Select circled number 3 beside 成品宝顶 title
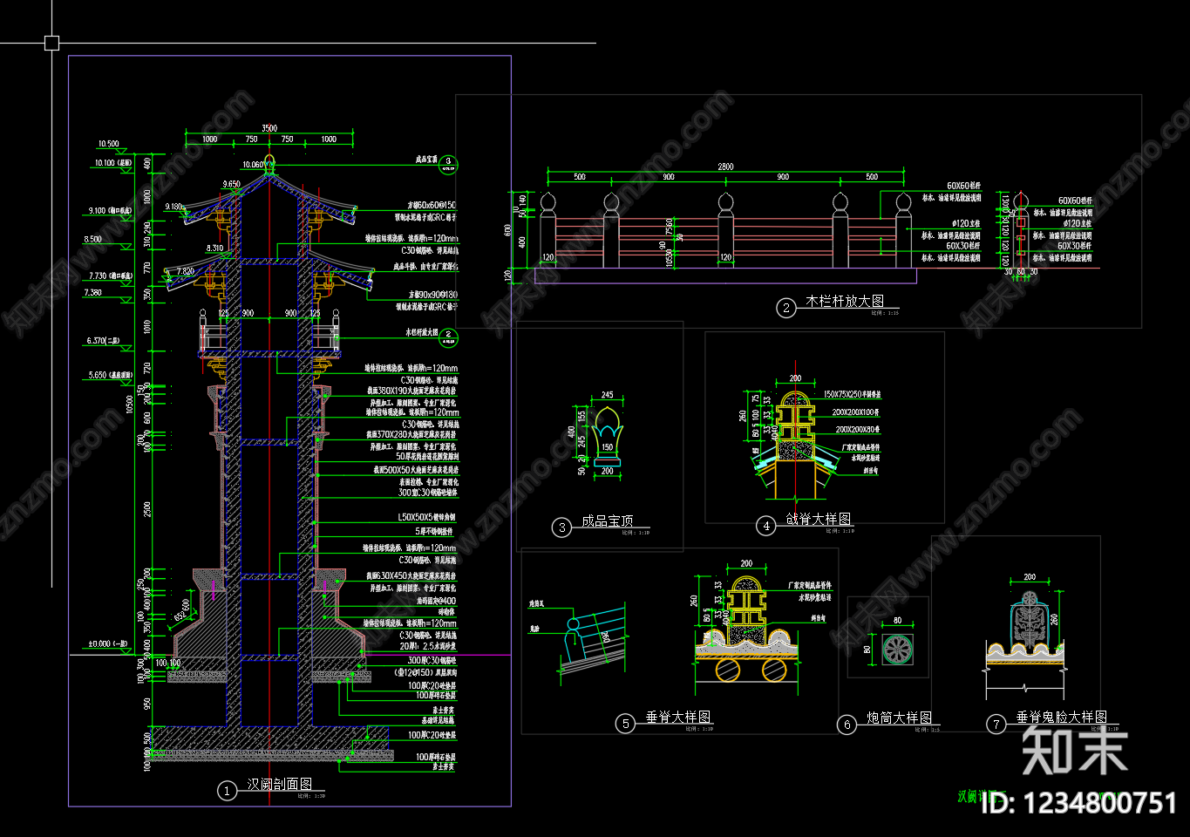Screen dimensions: 1190x837 coord(562,527)
